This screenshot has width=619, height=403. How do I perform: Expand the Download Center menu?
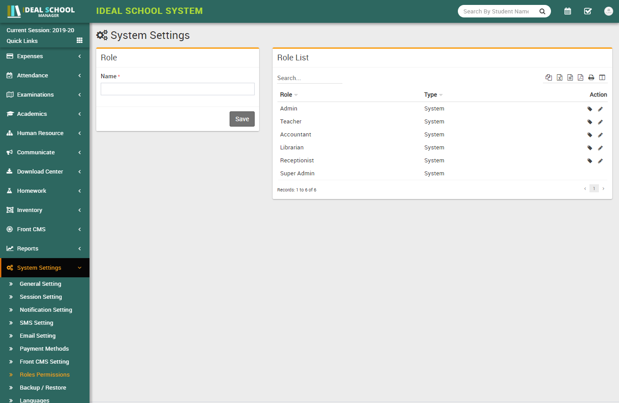click(45, 171)
